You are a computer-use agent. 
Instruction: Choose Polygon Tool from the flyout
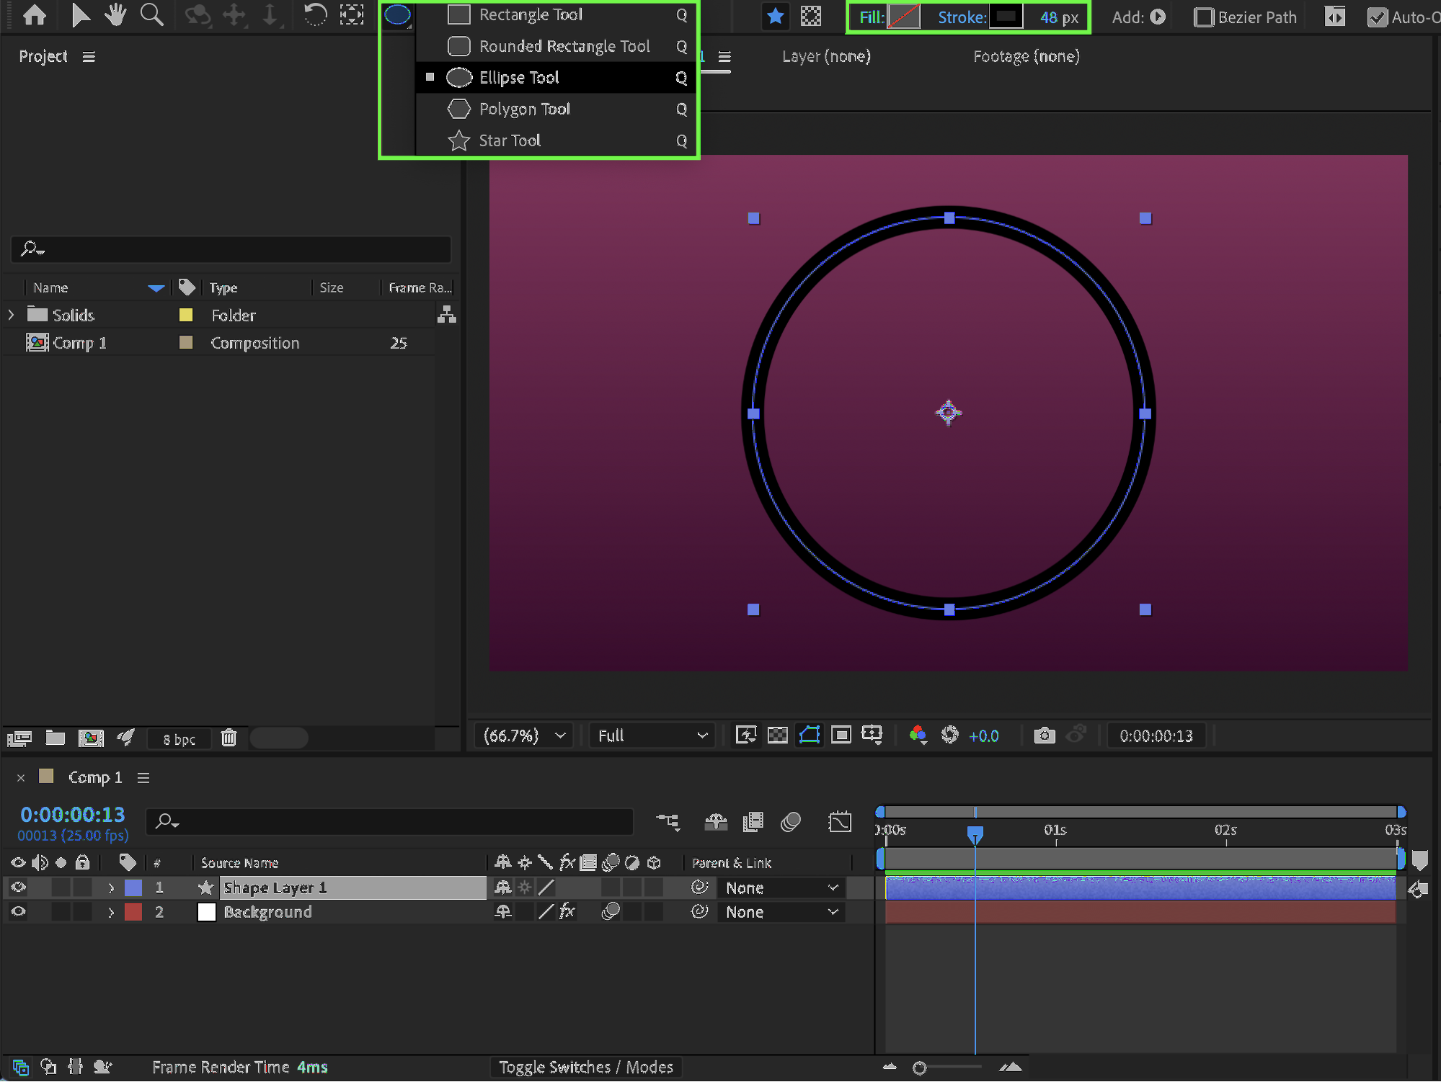556,109
